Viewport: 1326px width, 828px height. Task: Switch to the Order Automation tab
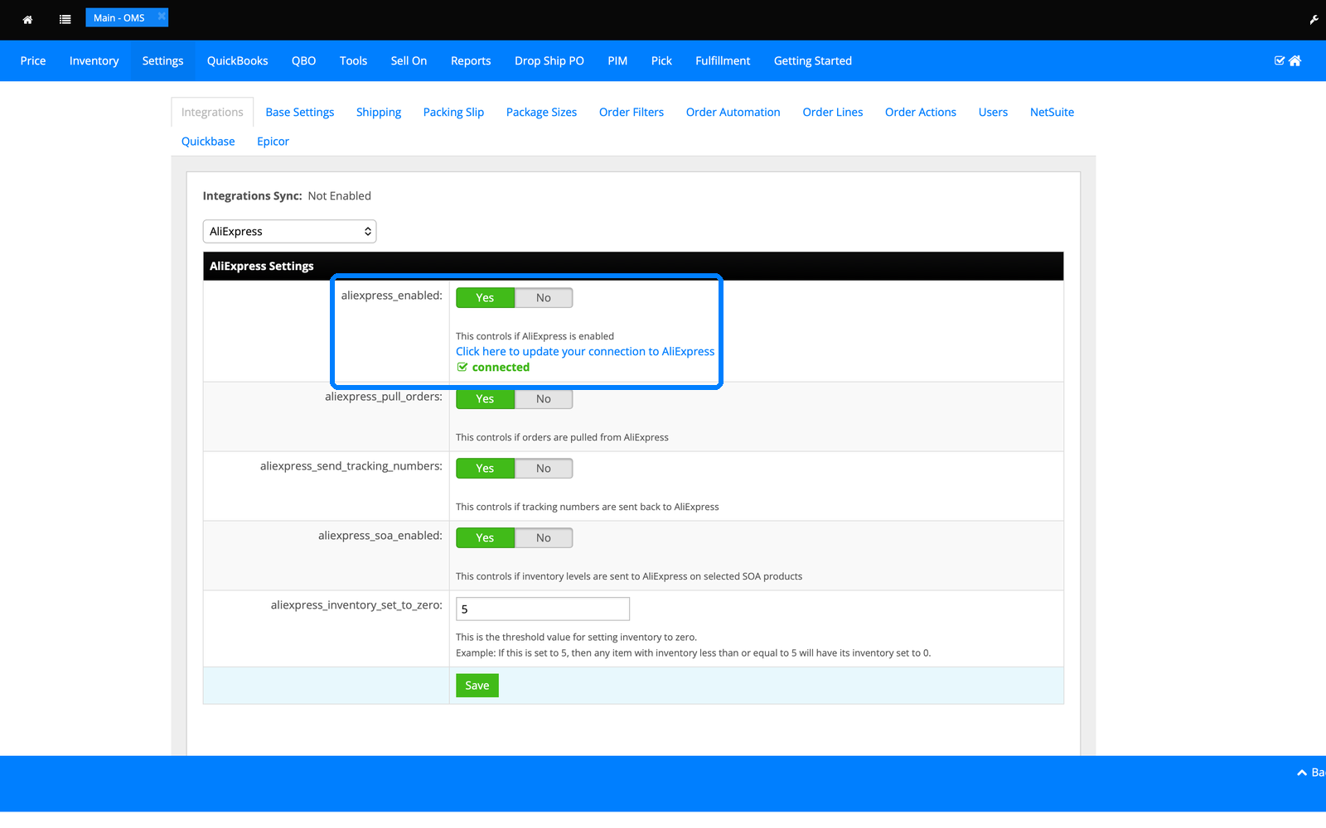tap(733, 112)
